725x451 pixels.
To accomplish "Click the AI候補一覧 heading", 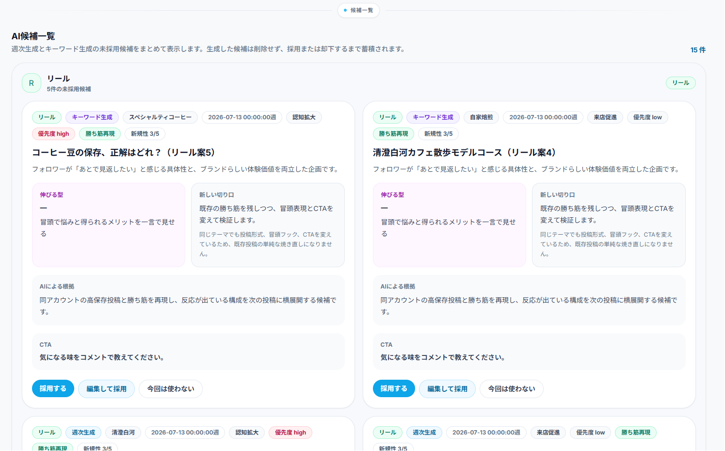I will [x=33, y=36].
